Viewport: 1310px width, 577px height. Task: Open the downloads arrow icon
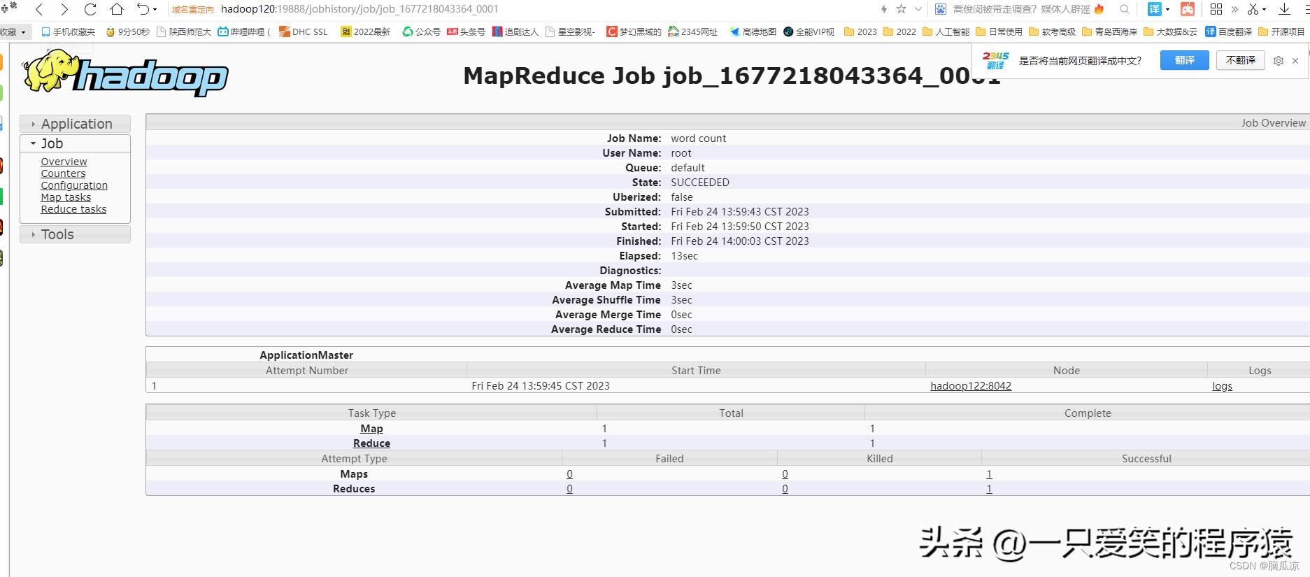[1284, 9]
